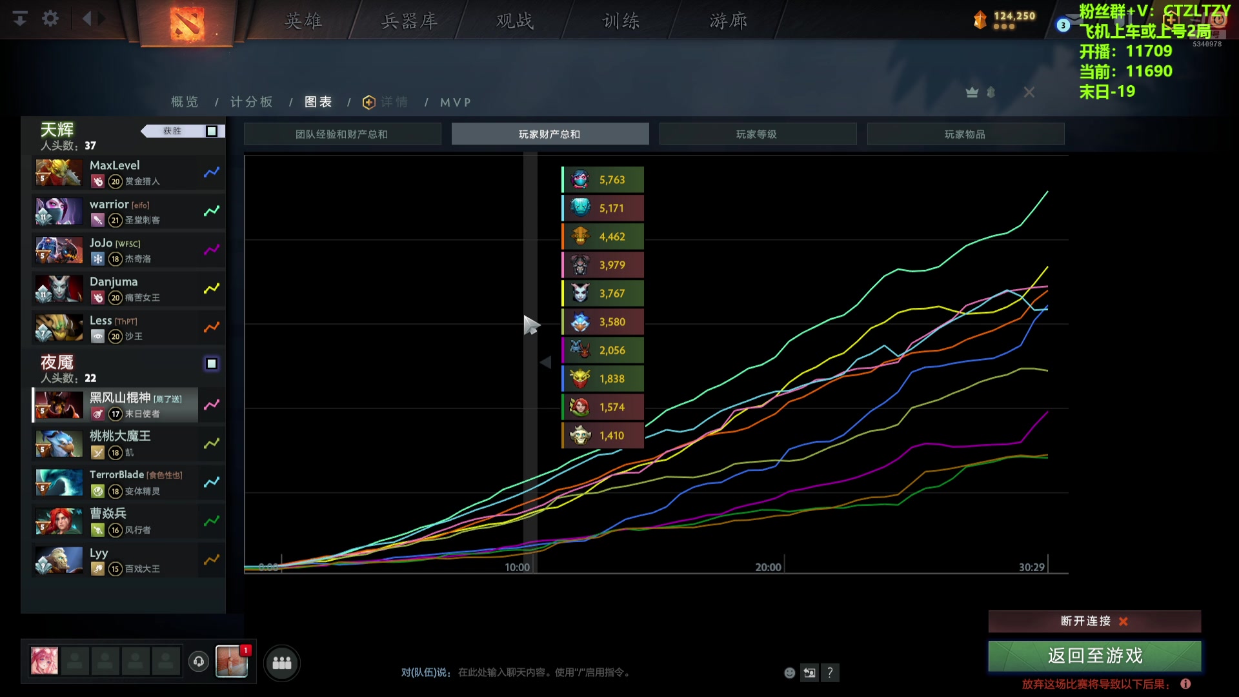Collapse the net worth tooltip arrow
This screenshot has height=697, width=1239.
(546, 362)
